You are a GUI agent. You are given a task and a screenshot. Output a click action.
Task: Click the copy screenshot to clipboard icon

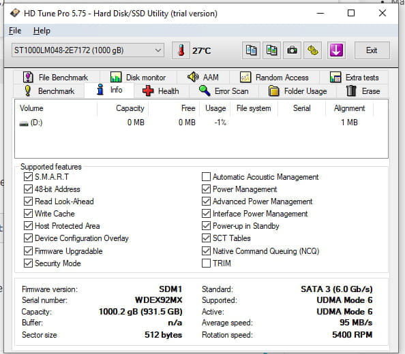(271, 50)
